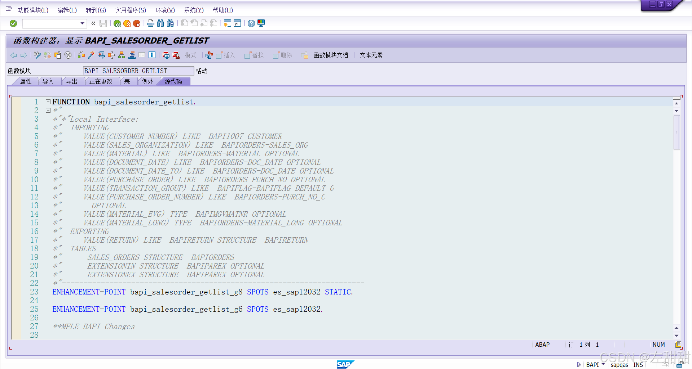The image size is (692, 369).
Task: Click the ENHANCEMENT-POINT bapi_salesorder_getlist_g8 line
Action: 203,292
